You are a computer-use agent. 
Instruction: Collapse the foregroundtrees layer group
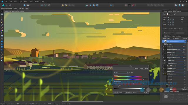tap(163, 58)
